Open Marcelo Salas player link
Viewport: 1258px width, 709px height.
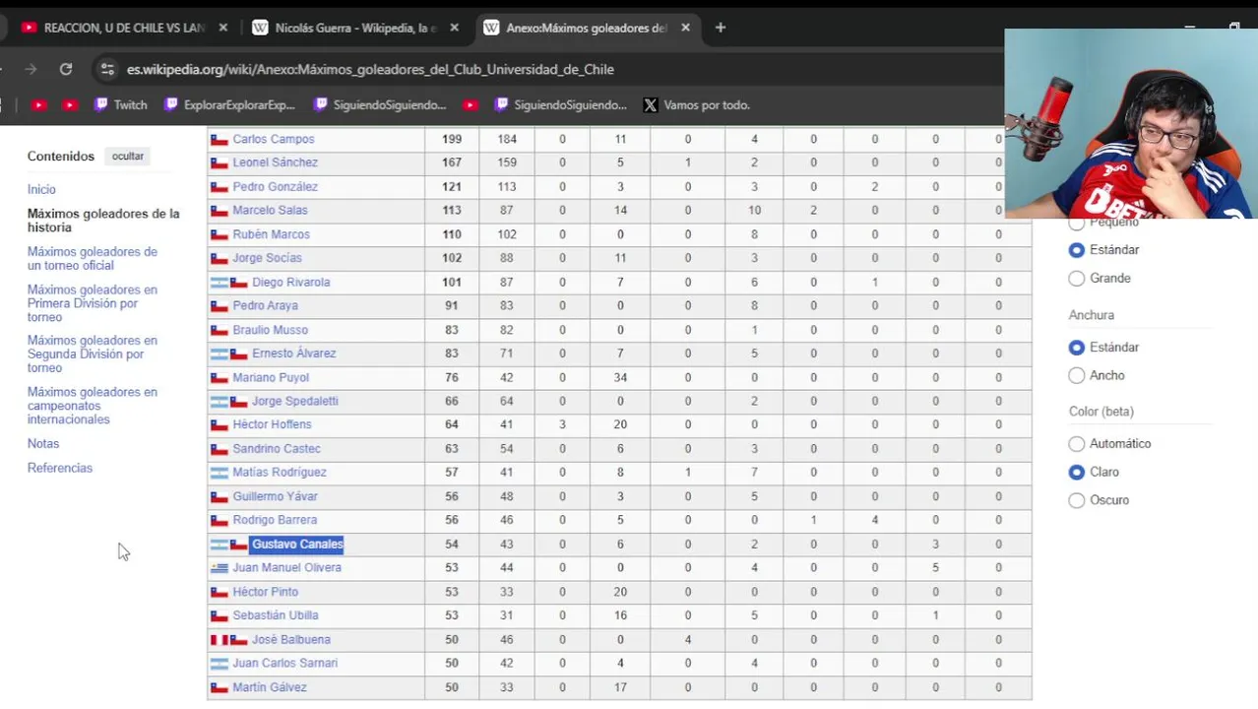click(x=270, y=211)
